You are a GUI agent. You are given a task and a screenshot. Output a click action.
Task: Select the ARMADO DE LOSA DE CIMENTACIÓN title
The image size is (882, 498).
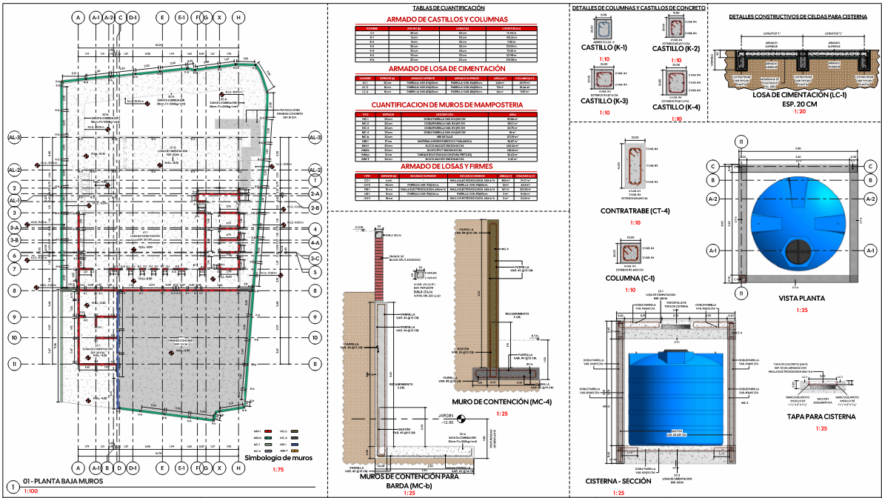(447, 69)
